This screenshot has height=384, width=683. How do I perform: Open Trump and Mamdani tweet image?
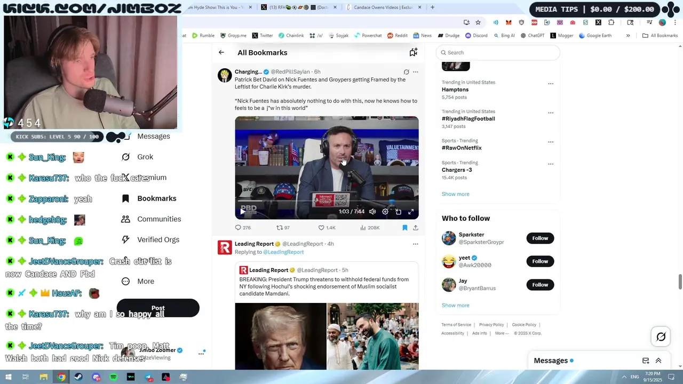pyautogui.click(x=327, y=336)
